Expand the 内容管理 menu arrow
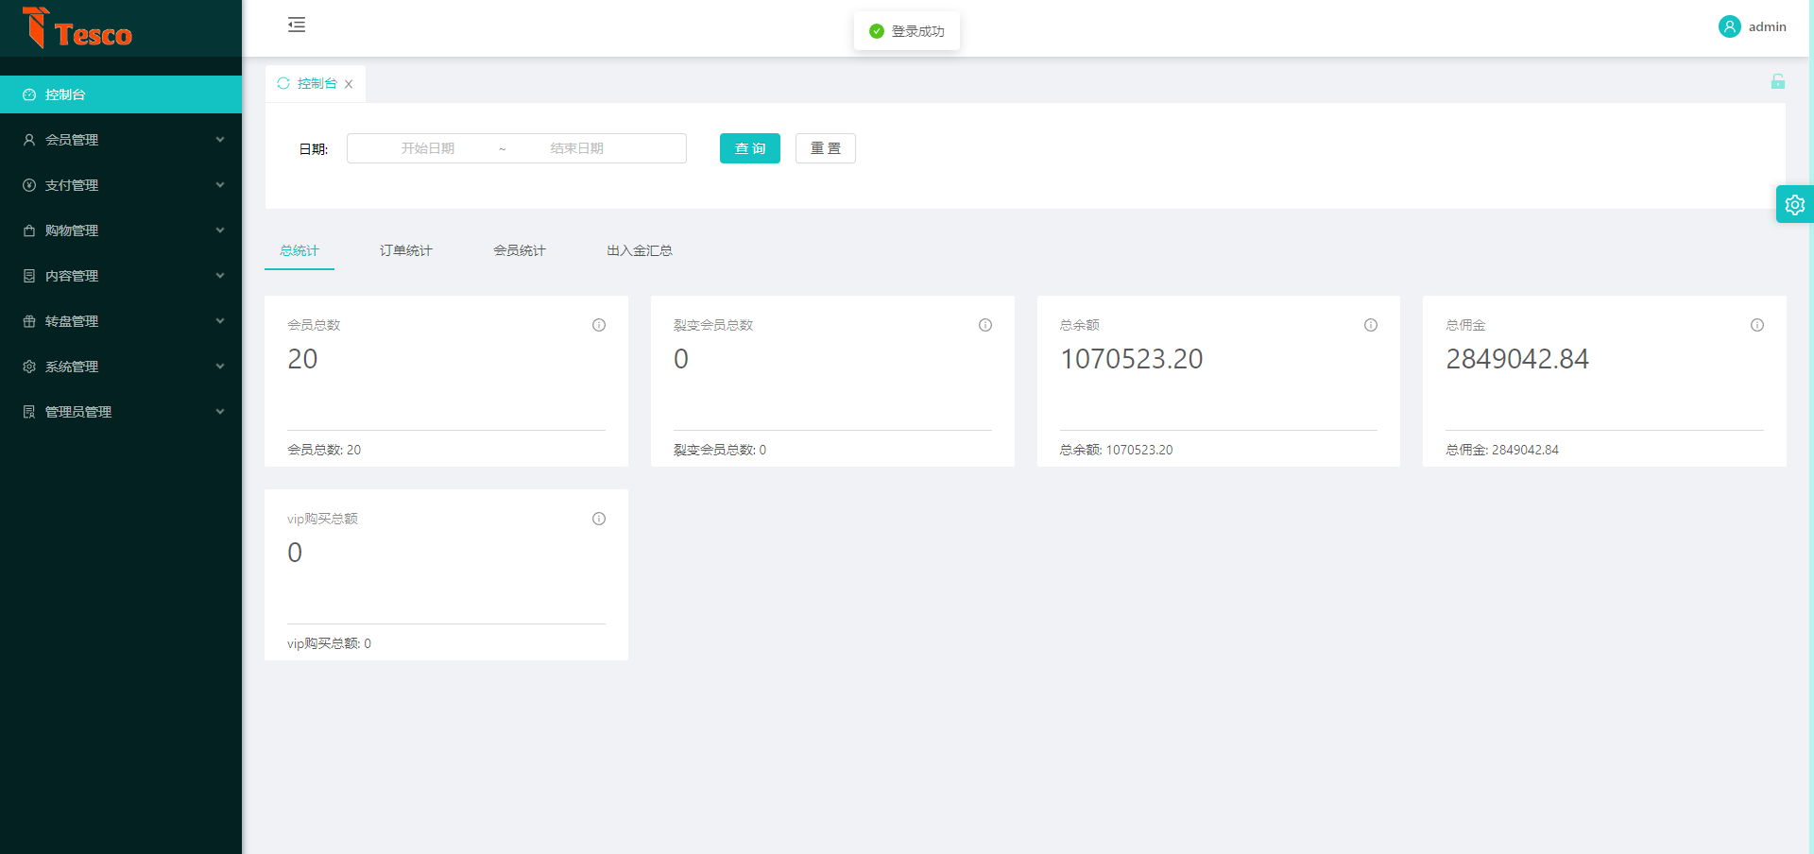The height and width of the screenshot is (854, 1814). coord(220,276)
